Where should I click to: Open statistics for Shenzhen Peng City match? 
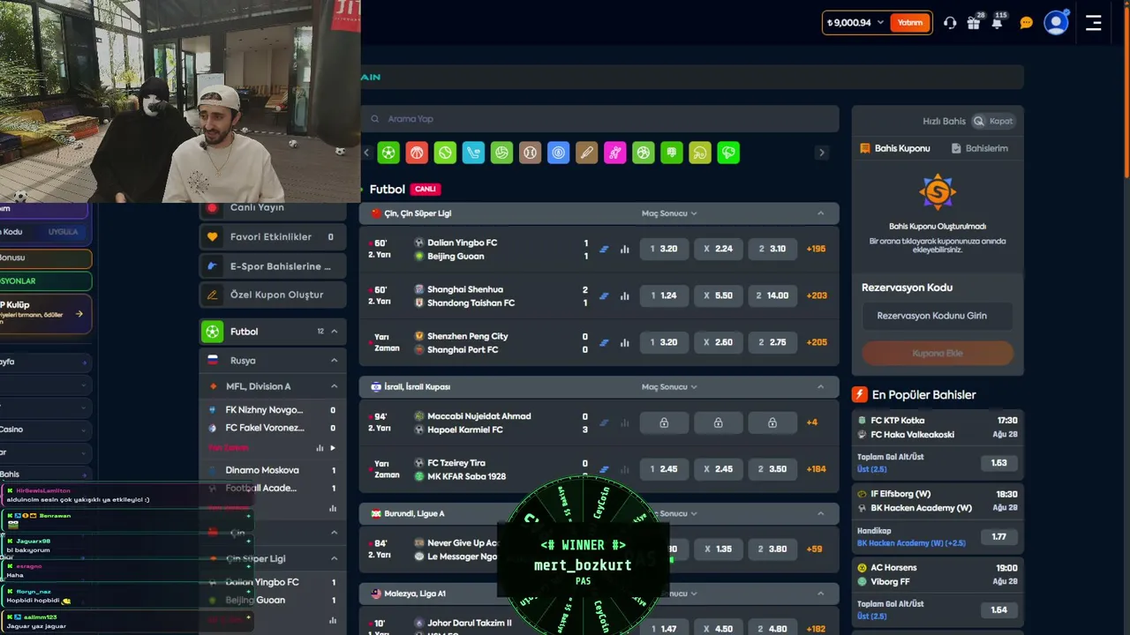(x=625, y=343)
